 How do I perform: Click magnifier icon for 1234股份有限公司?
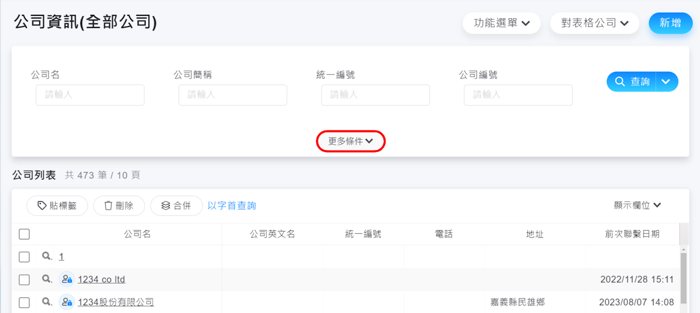46,302
